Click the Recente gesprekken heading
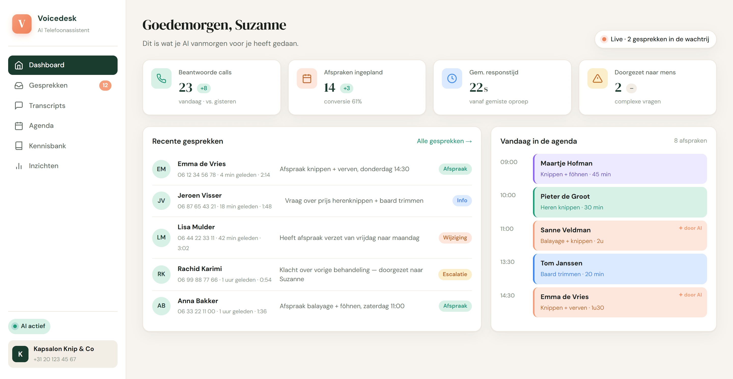The image size is (733, 379). tap(188, 141)
